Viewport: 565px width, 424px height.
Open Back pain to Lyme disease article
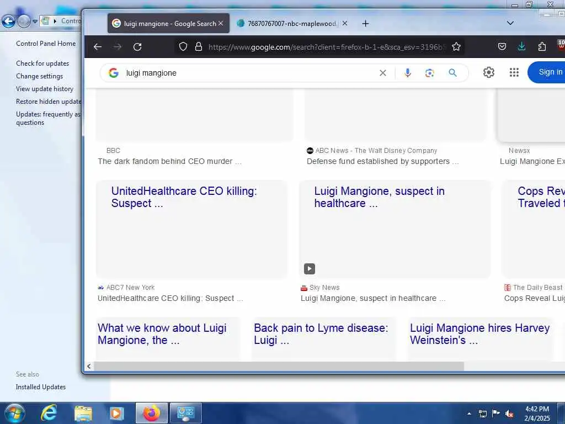(321, 334)
